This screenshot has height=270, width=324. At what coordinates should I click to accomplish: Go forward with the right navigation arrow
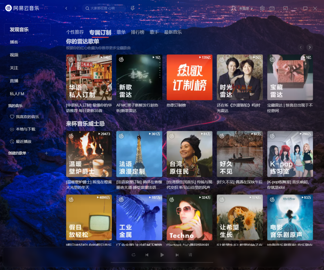pos(75,8)
